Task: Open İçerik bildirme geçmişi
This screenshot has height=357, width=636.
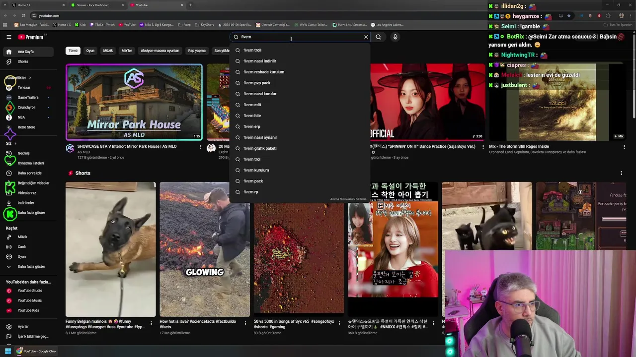Action: pos(29,337)
